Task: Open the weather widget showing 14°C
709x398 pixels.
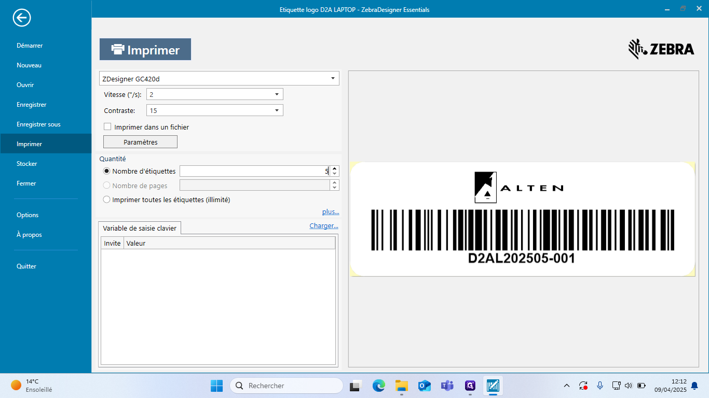Action: click(31, 386)
